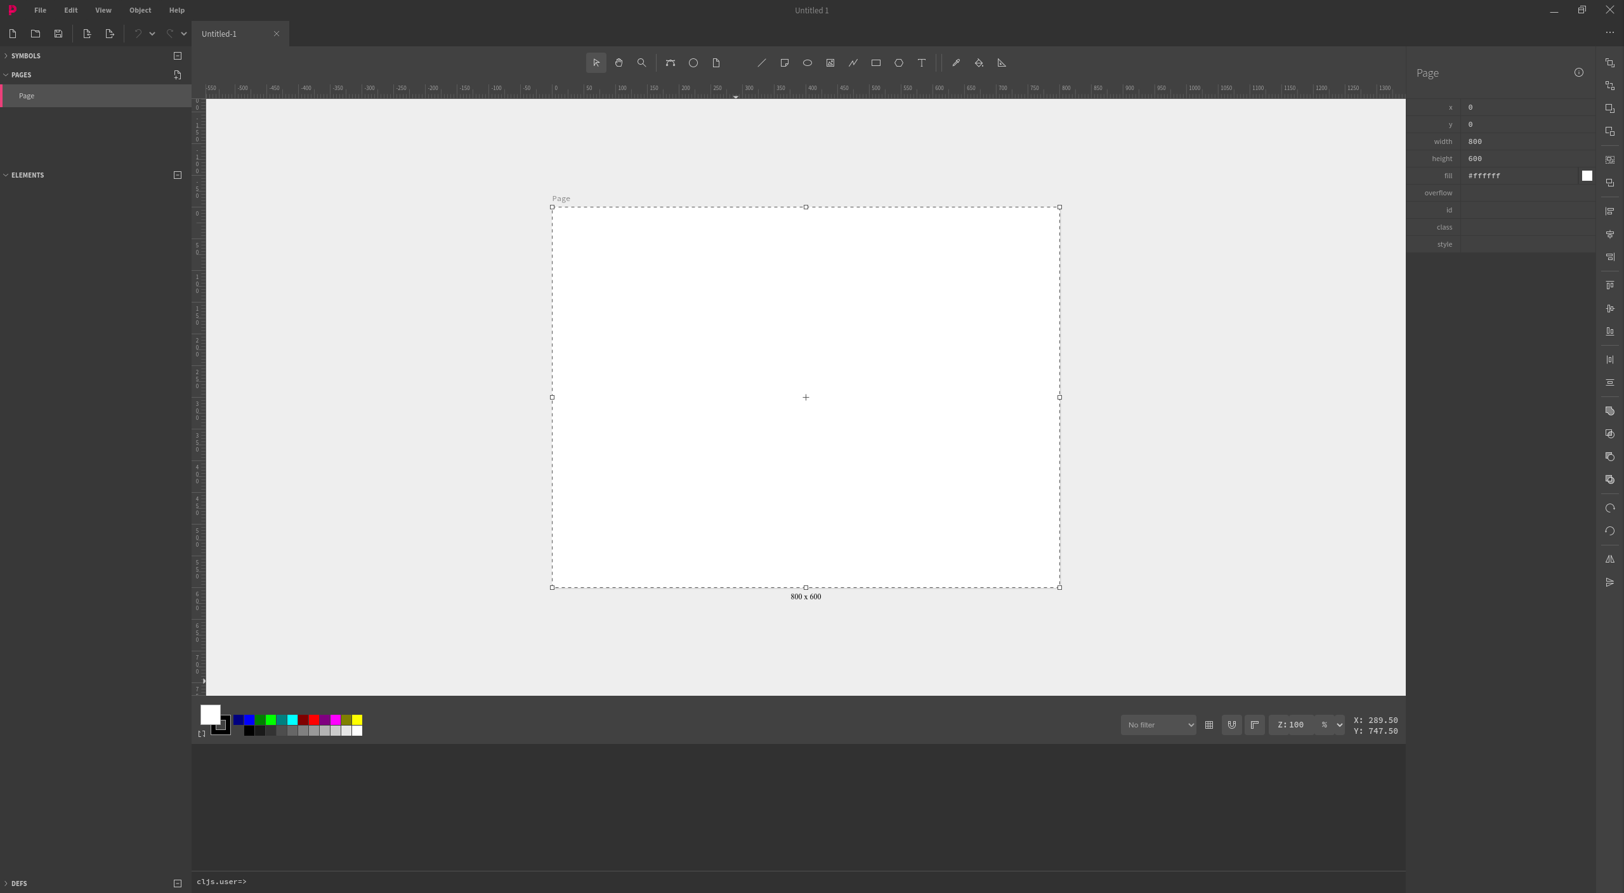Collapse the Elements panel minus icon

click(178, 175)
